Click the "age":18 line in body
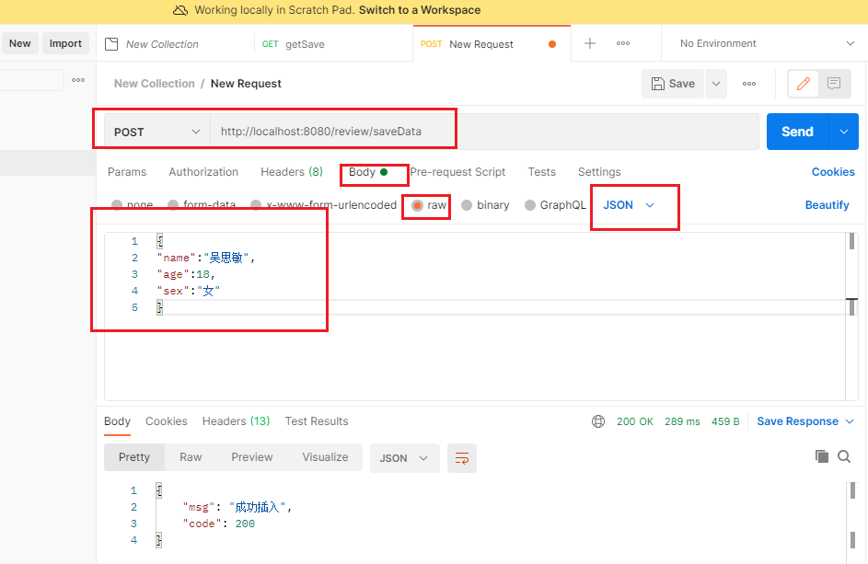This screenshot has height=564, width=868. (186, 274)
